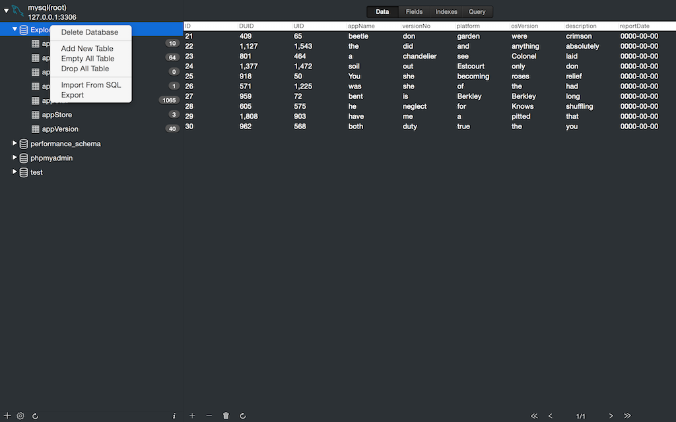
Task: Go to the first page of results
Action: tap(534, 416)
